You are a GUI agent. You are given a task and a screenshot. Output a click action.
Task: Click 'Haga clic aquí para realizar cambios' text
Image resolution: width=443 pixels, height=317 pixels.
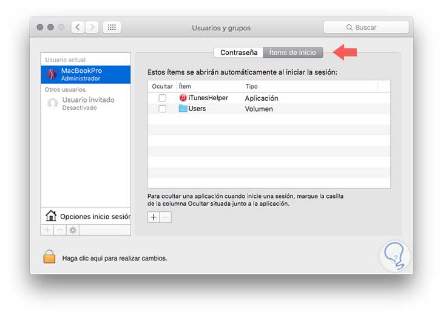point(115,259)
